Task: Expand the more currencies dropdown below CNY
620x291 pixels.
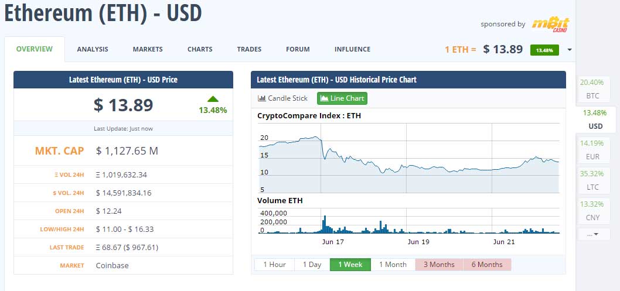Action: 592,234
